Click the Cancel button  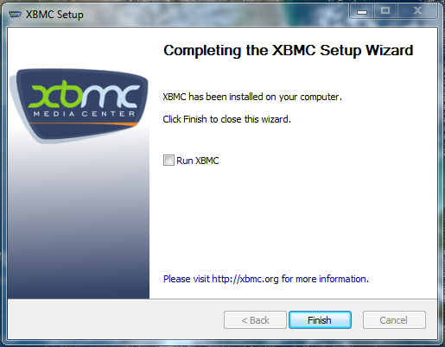click(x=394, y=319)
